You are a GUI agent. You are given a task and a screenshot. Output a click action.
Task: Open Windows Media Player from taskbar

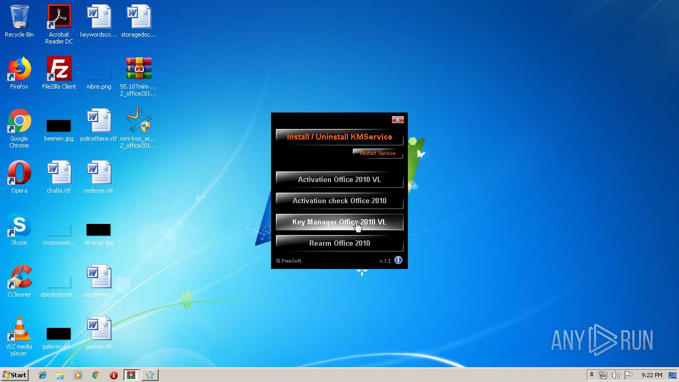(78, 375)
